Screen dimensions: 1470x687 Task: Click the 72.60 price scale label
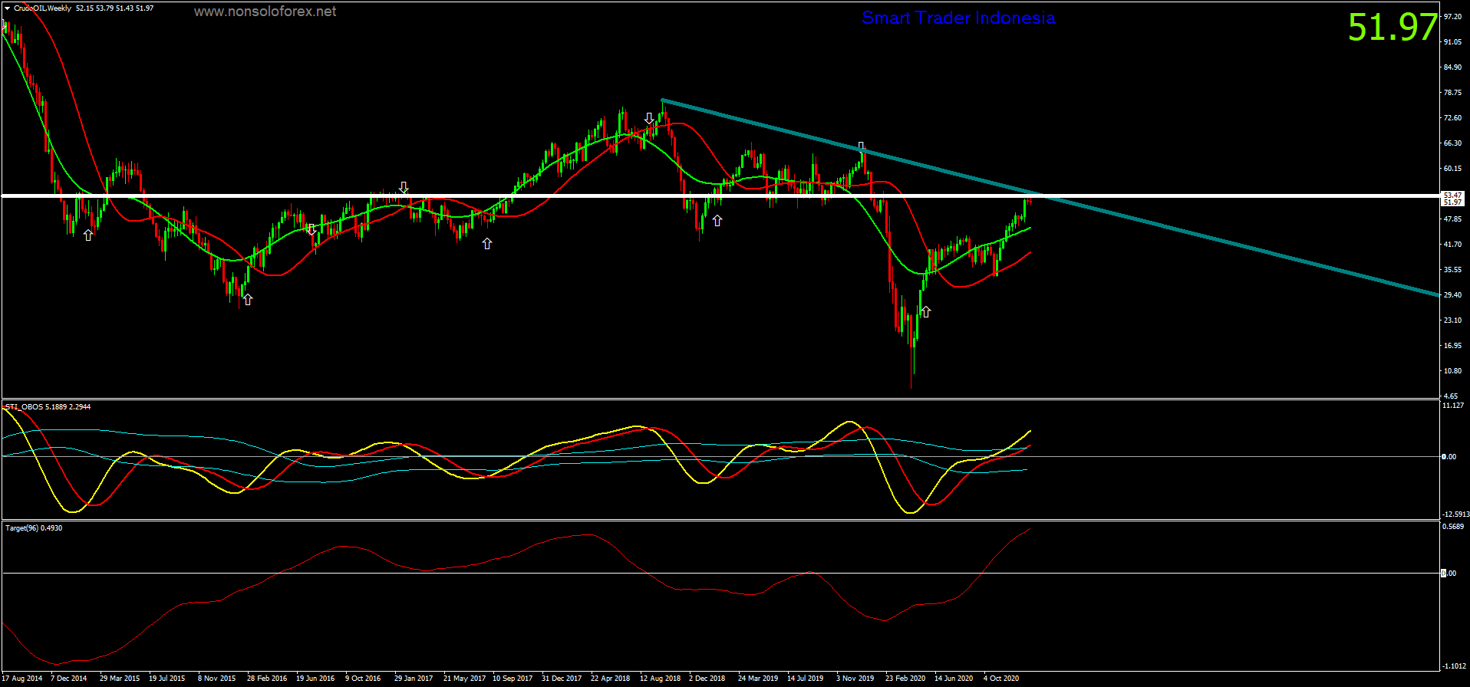1452,118
